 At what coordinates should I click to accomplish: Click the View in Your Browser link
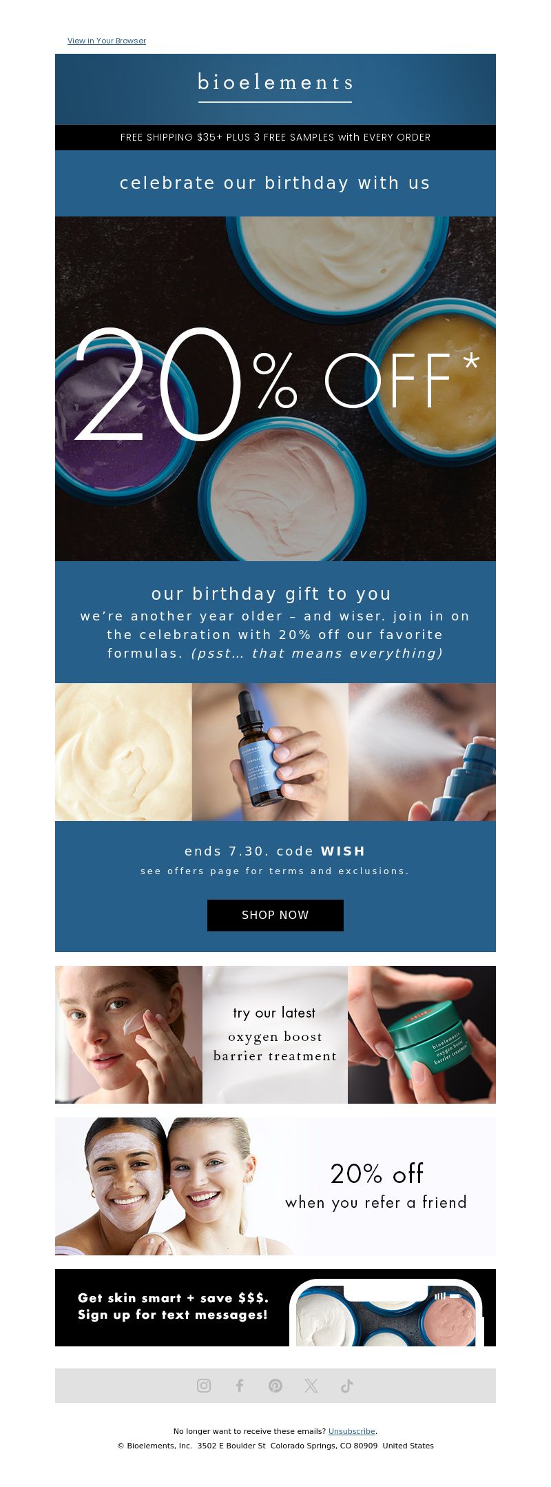click(107, 41)
